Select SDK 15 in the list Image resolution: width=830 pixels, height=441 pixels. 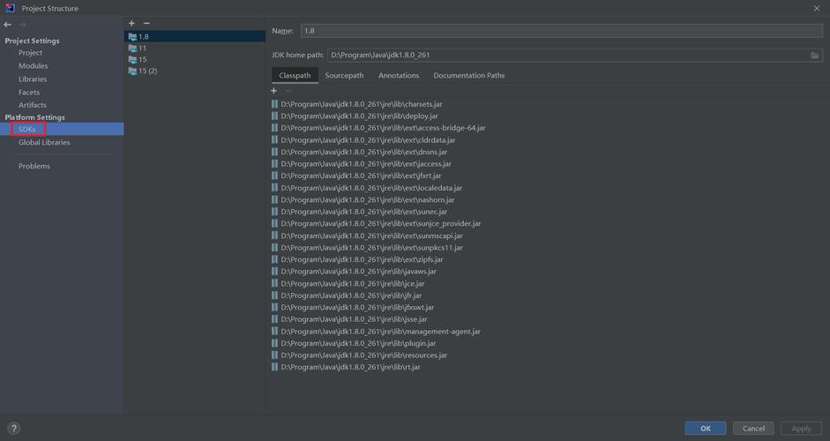(x=195, y=59)
